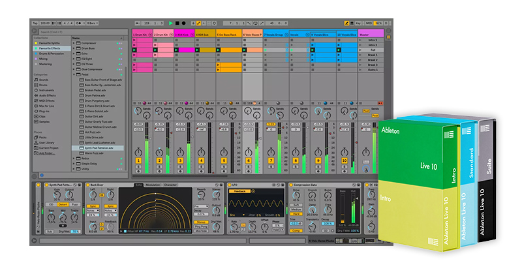Expand the Utility folder
Image resolution: width=522 pixels, height=261 pixels.
click(74, 169)
